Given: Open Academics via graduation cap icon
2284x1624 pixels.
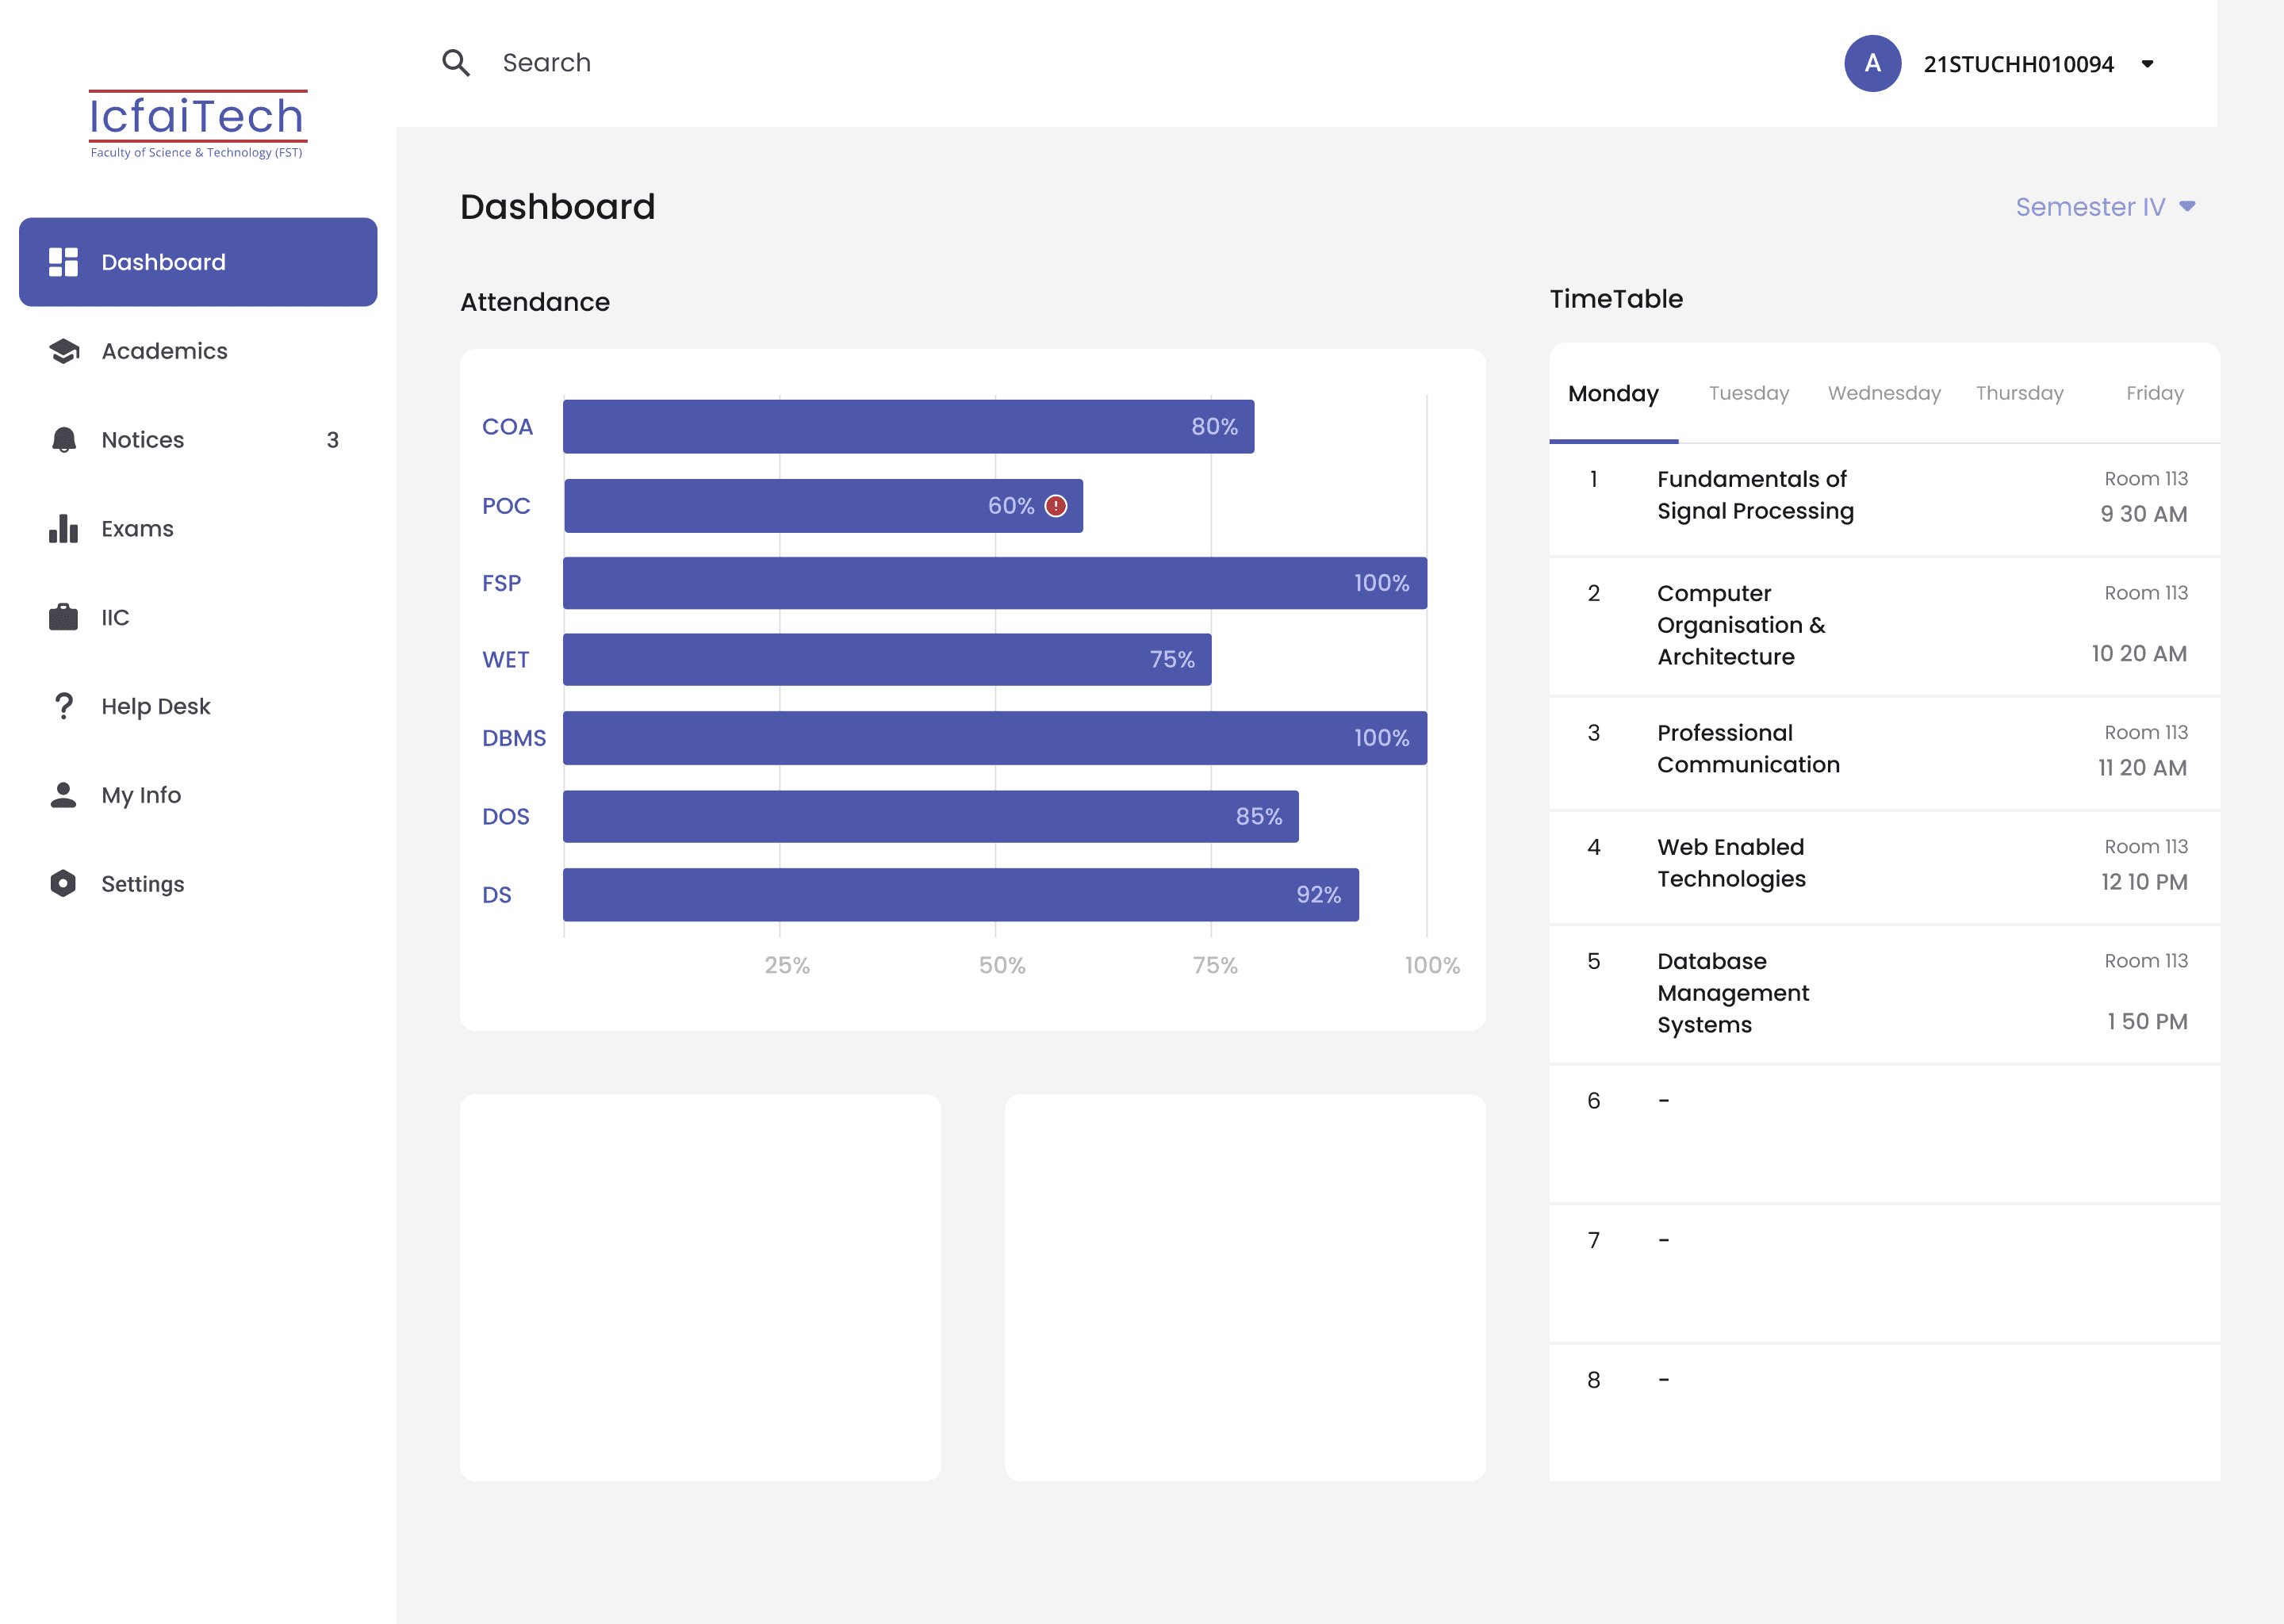Looking at the screenshot, I should [x=64, y=351].
